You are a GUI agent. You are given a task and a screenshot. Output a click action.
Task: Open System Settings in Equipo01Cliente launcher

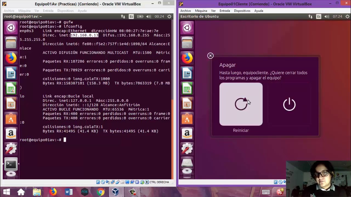pyautogui.click(x=187, y=149)
